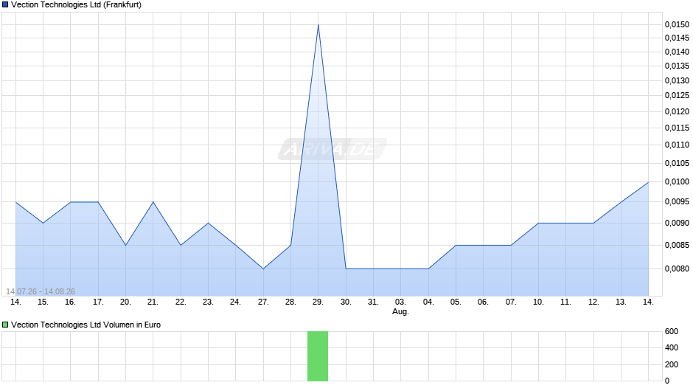Image resolution: width=693 pixels, height=388 pixels.
Task: Click the '0,0140' price axis label
Action: point(677,52)
